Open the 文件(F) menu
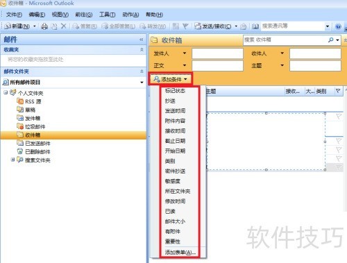This screenshot has width=347, height=263. point(14,15)
